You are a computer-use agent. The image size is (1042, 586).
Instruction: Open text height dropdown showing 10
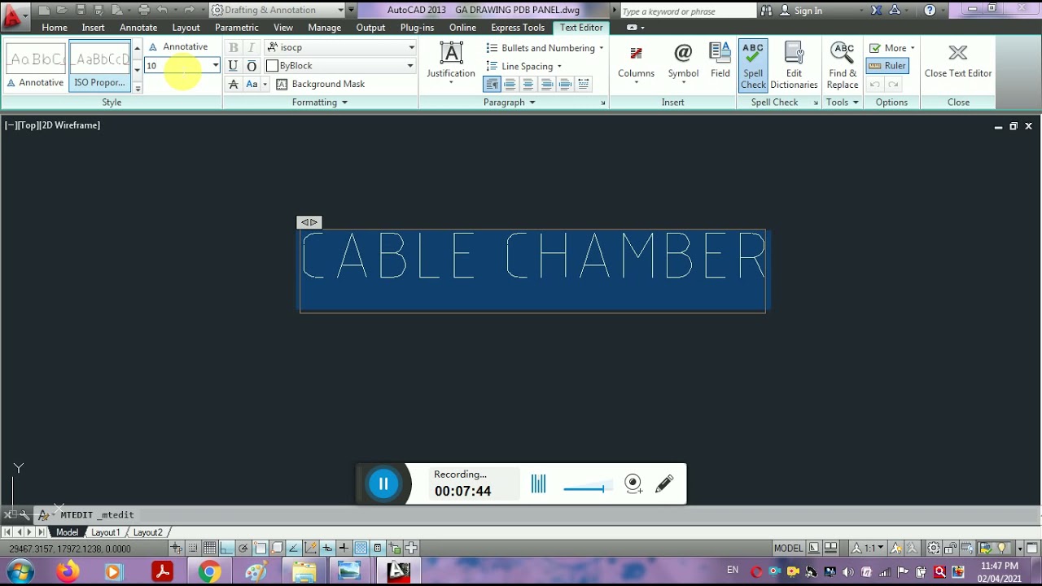click(x=215, y=66)
